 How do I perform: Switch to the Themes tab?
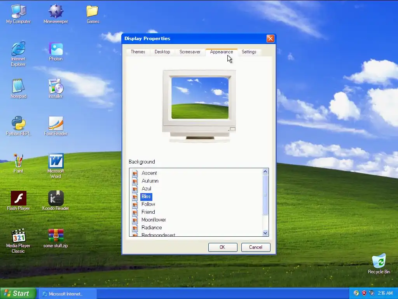[138, 52]
